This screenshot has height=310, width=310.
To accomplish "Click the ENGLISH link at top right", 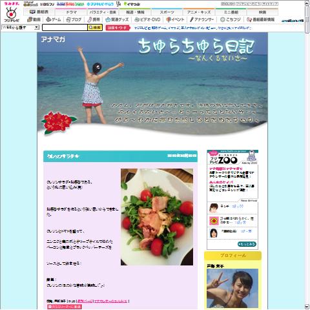I will (228, 4).
